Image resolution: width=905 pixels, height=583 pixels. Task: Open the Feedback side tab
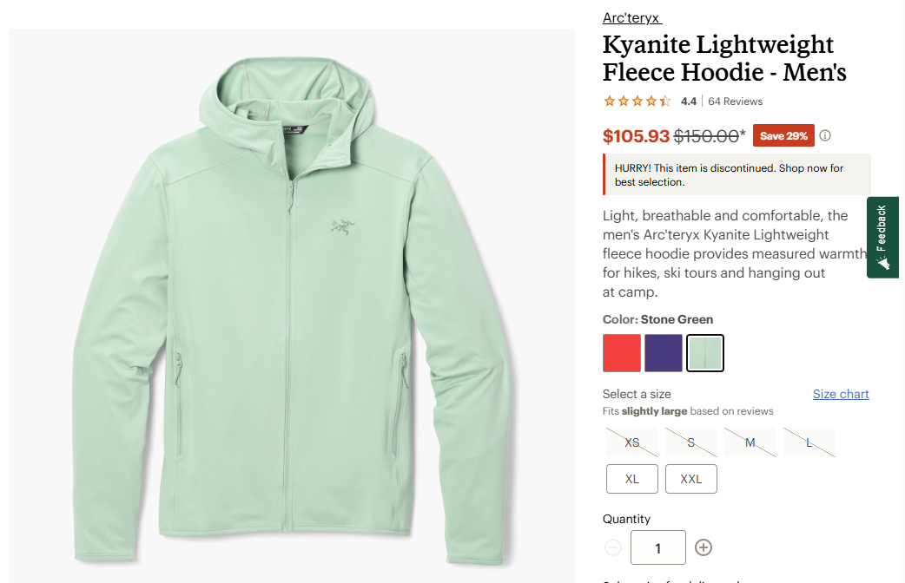pyautogui.click(x=882, y=237)
